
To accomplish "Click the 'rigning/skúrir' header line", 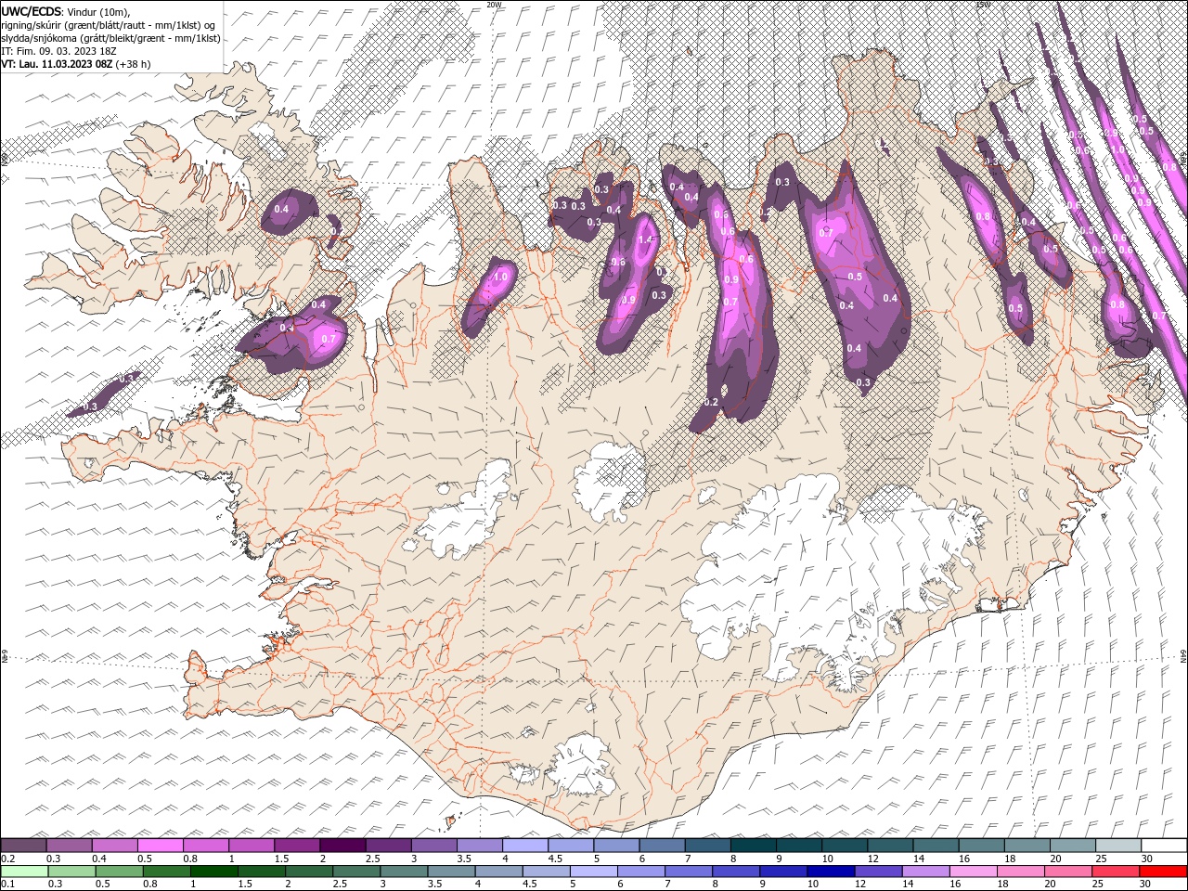I will point(110,24).
